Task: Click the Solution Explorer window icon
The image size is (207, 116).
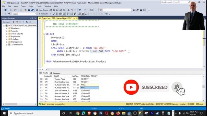Action: (134, 10)
